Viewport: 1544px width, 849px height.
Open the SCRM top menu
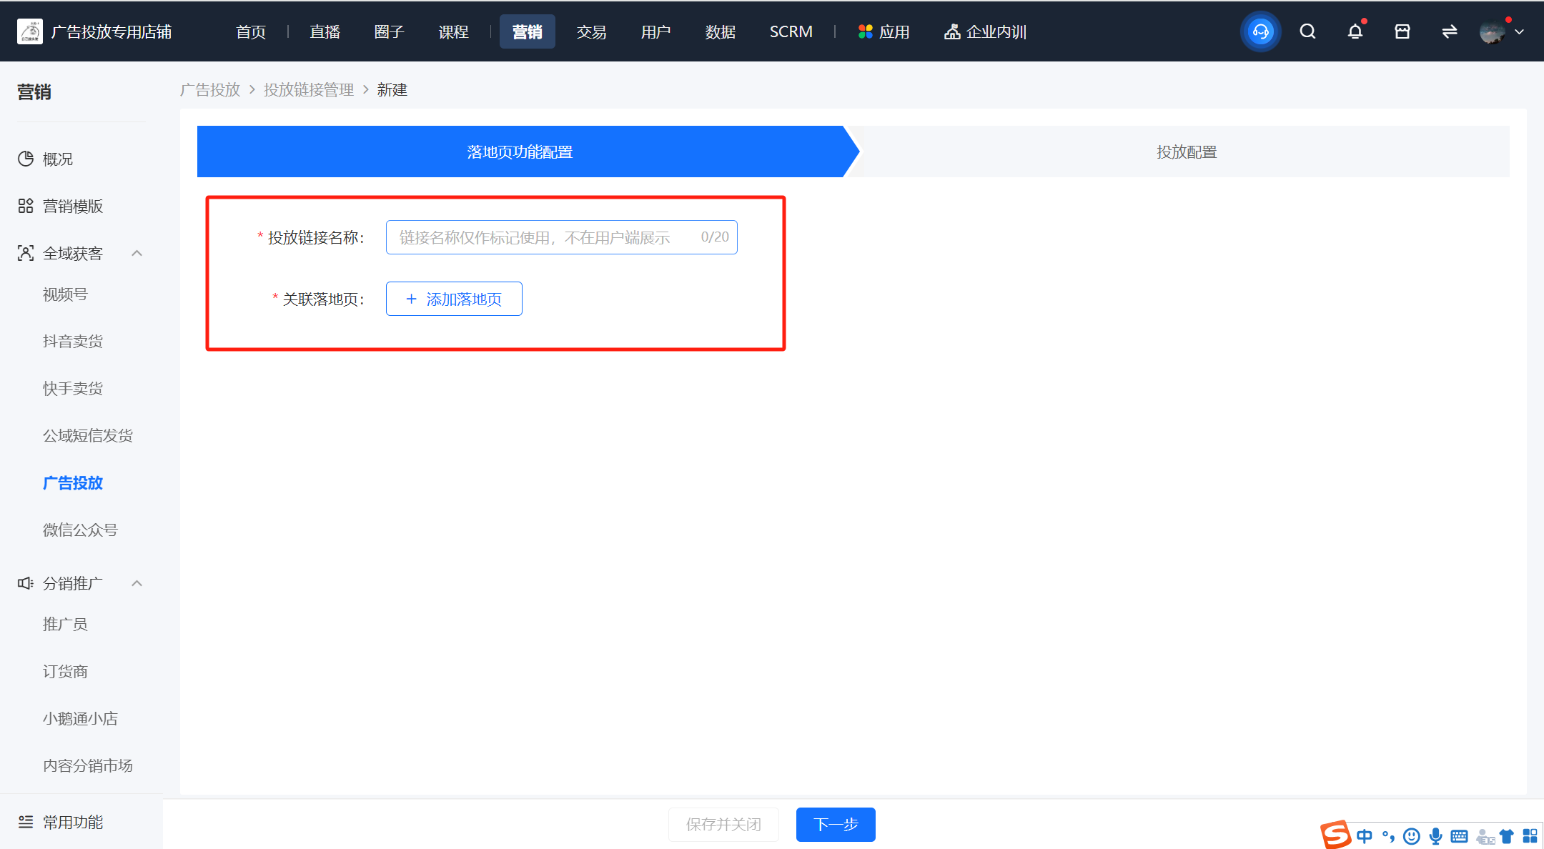click(x=791, y=31)
